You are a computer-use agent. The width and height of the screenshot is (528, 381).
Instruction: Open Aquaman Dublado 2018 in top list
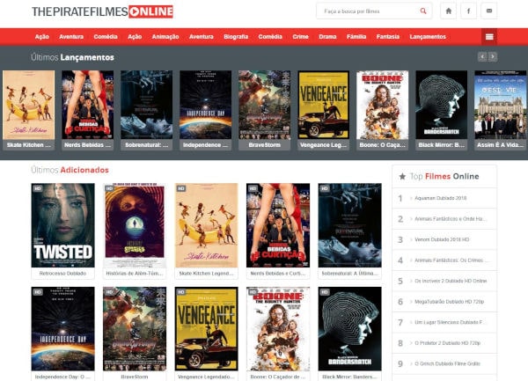point(441,198)
